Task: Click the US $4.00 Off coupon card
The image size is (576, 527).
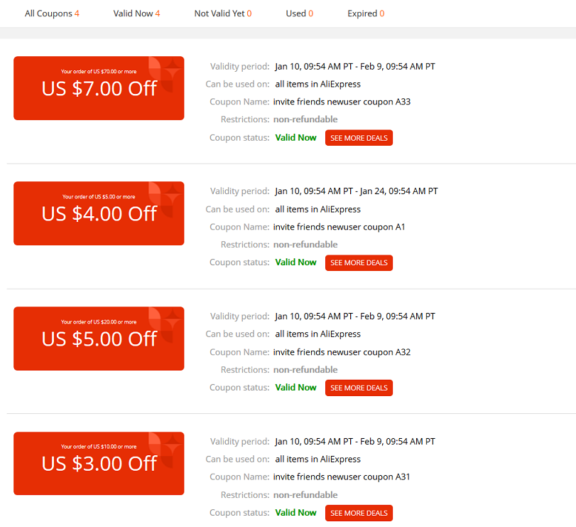Action: pyautogui.click(x=99, y=213)
